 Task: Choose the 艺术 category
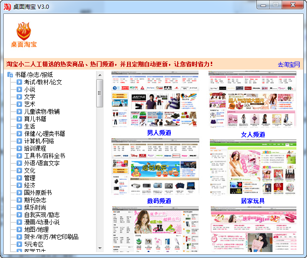click(29, 104)
